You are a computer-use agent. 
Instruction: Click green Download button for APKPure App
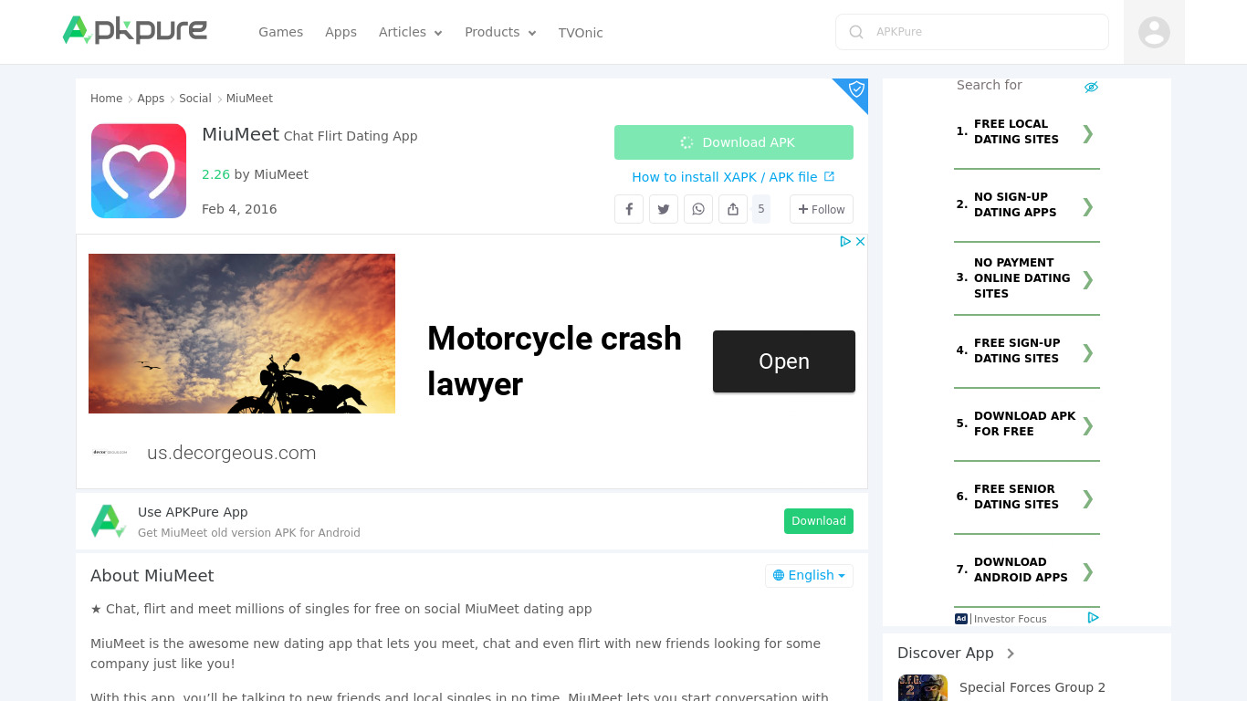point(819,521)
